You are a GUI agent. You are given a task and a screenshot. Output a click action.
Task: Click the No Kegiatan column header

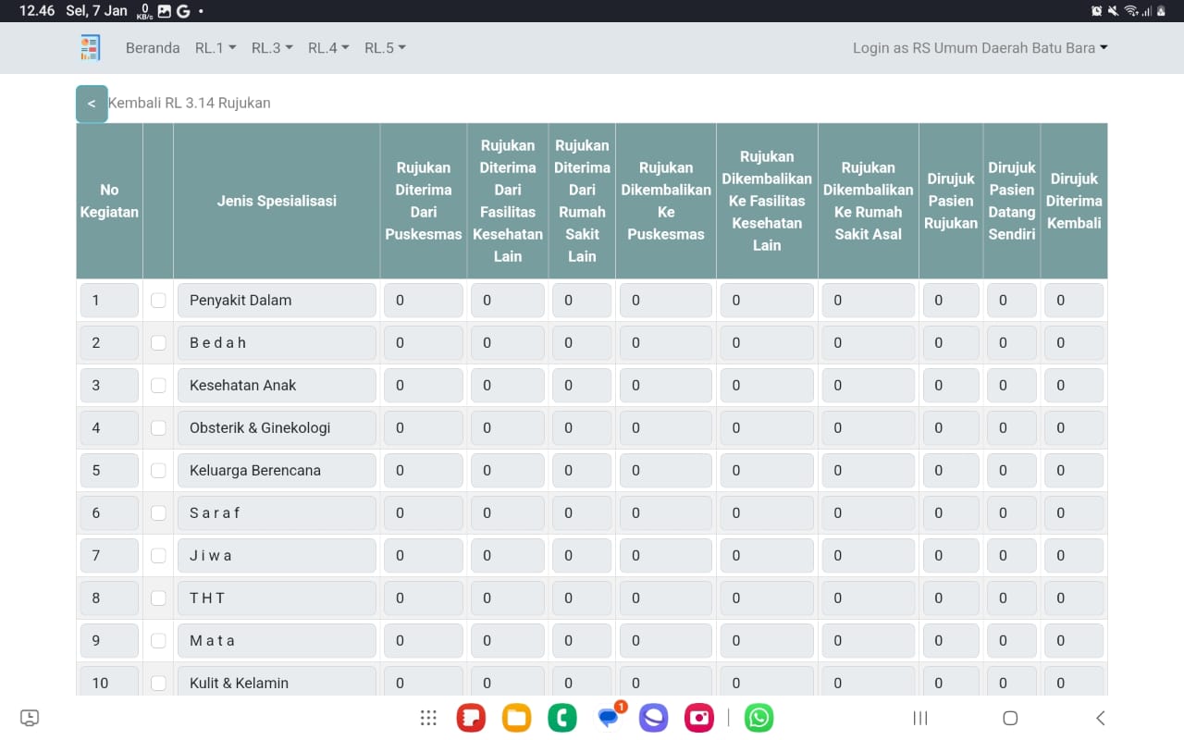click(x=109, y=201)
